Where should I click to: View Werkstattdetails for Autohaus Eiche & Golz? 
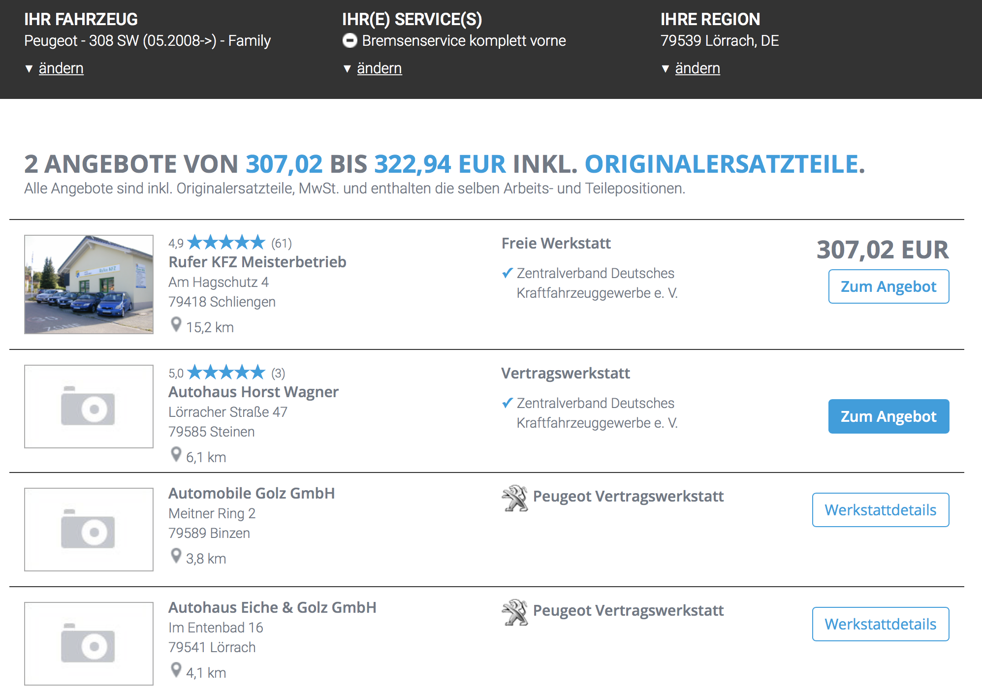tap(880, 624)
